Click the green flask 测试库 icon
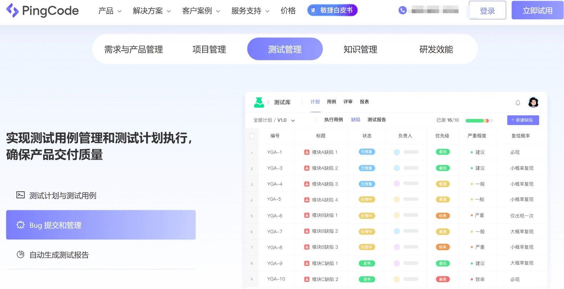This screenshot has height=289, width=564. 259,102
